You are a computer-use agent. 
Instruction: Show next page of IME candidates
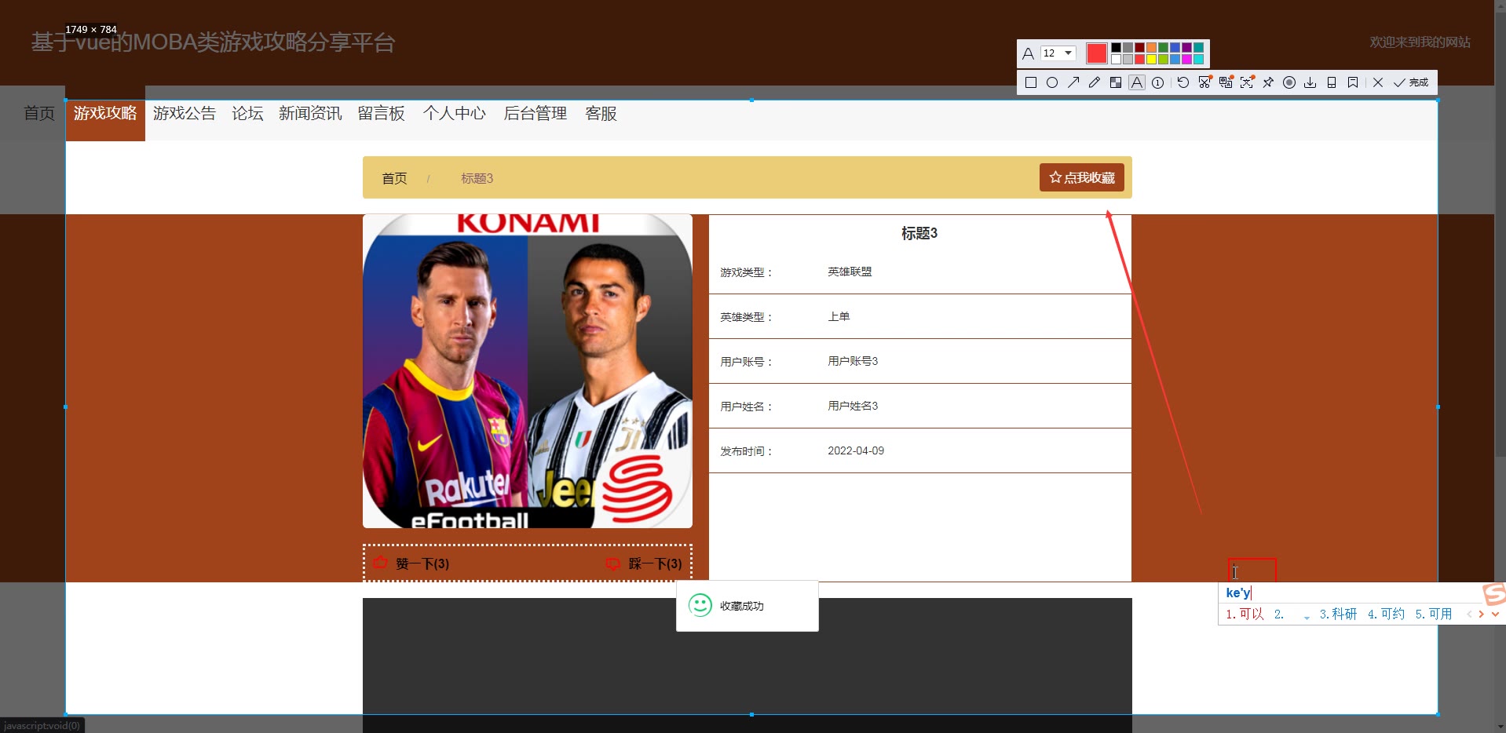[x=1482, y=614]
